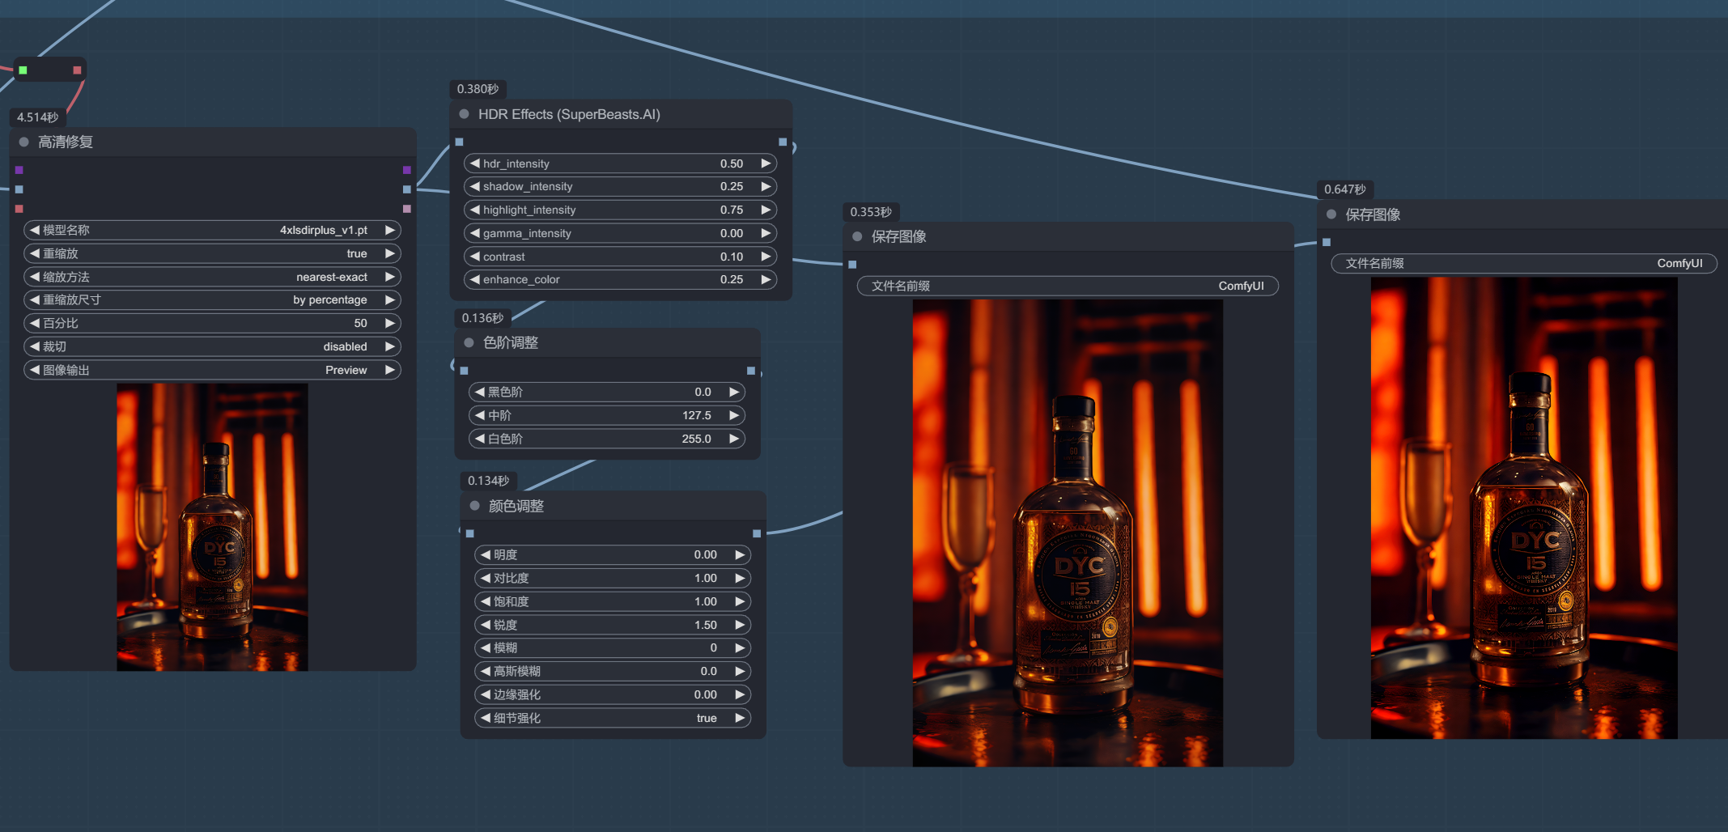Open the 缩放方法 nearest-exact dropdown
Viewport: 1728px width, 832px height.
pyautogui.click(x=212, y=277)
